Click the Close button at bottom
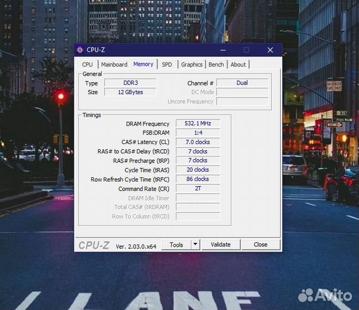This screenshot has height=310, width=359. [260, 245]
